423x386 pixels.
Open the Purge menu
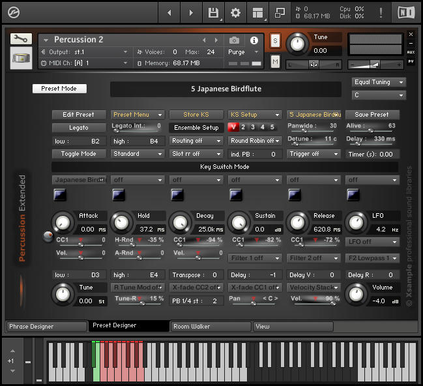click(244, 52)
